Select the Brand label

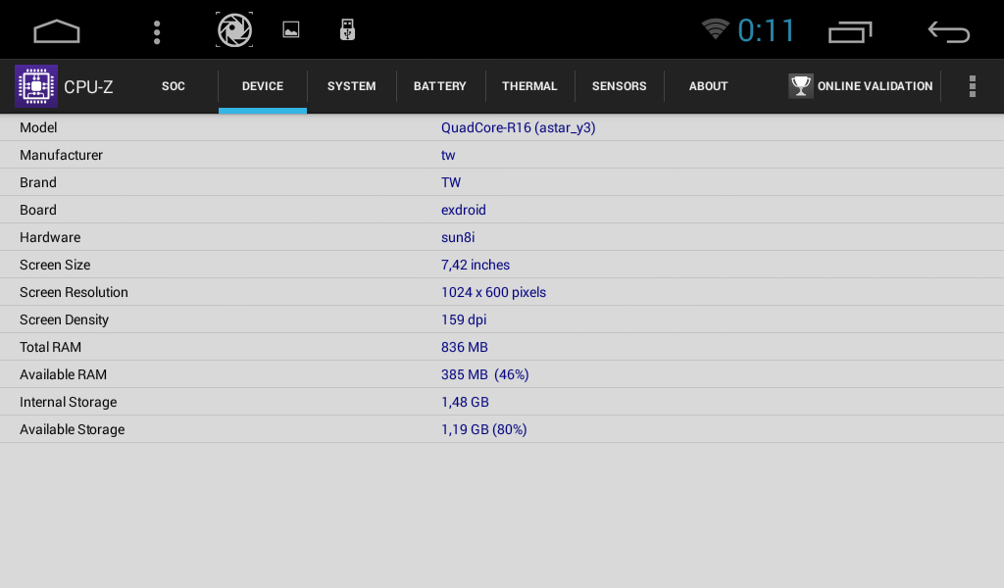coord(38,182)
